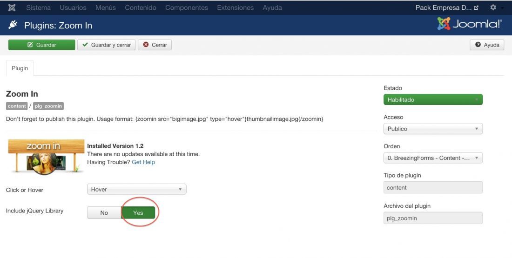Open the Acceso Publico dropdown
The width and height of the screenshot is (512, 258).
[433, 129]
